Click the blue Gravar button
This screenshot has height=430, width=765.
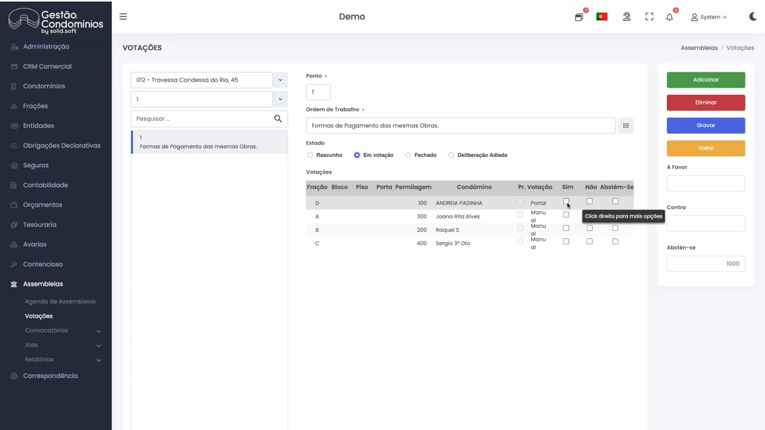pos(705,125)
